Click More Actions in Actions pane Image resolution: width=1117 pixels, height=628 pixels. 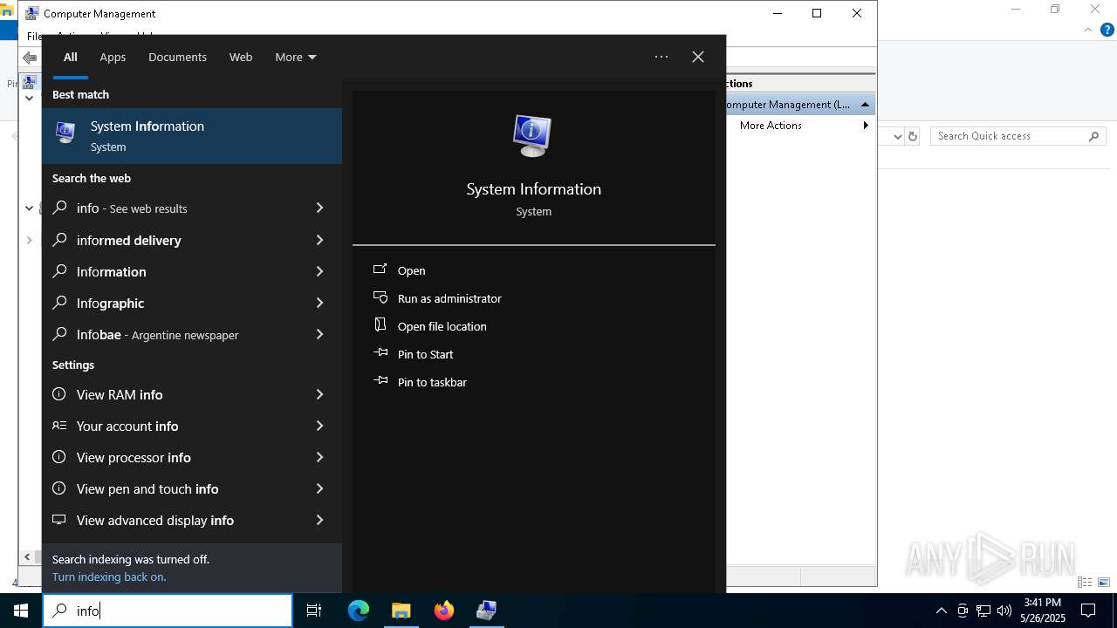[771, 126]
